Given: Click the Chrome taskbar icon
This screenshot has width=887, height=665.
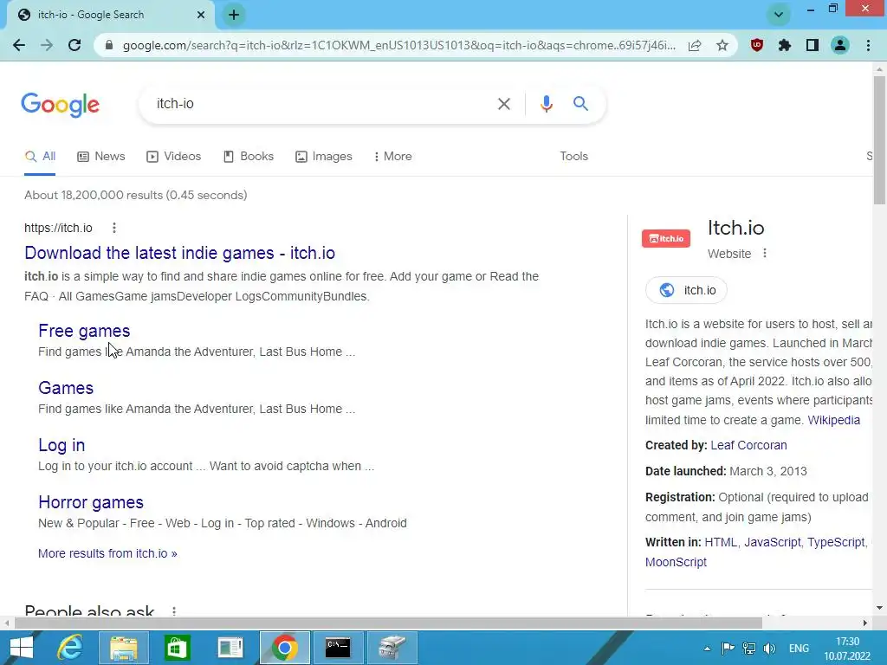Looking at the screenshot, I should pyautogui.click(x=284, y=648).
